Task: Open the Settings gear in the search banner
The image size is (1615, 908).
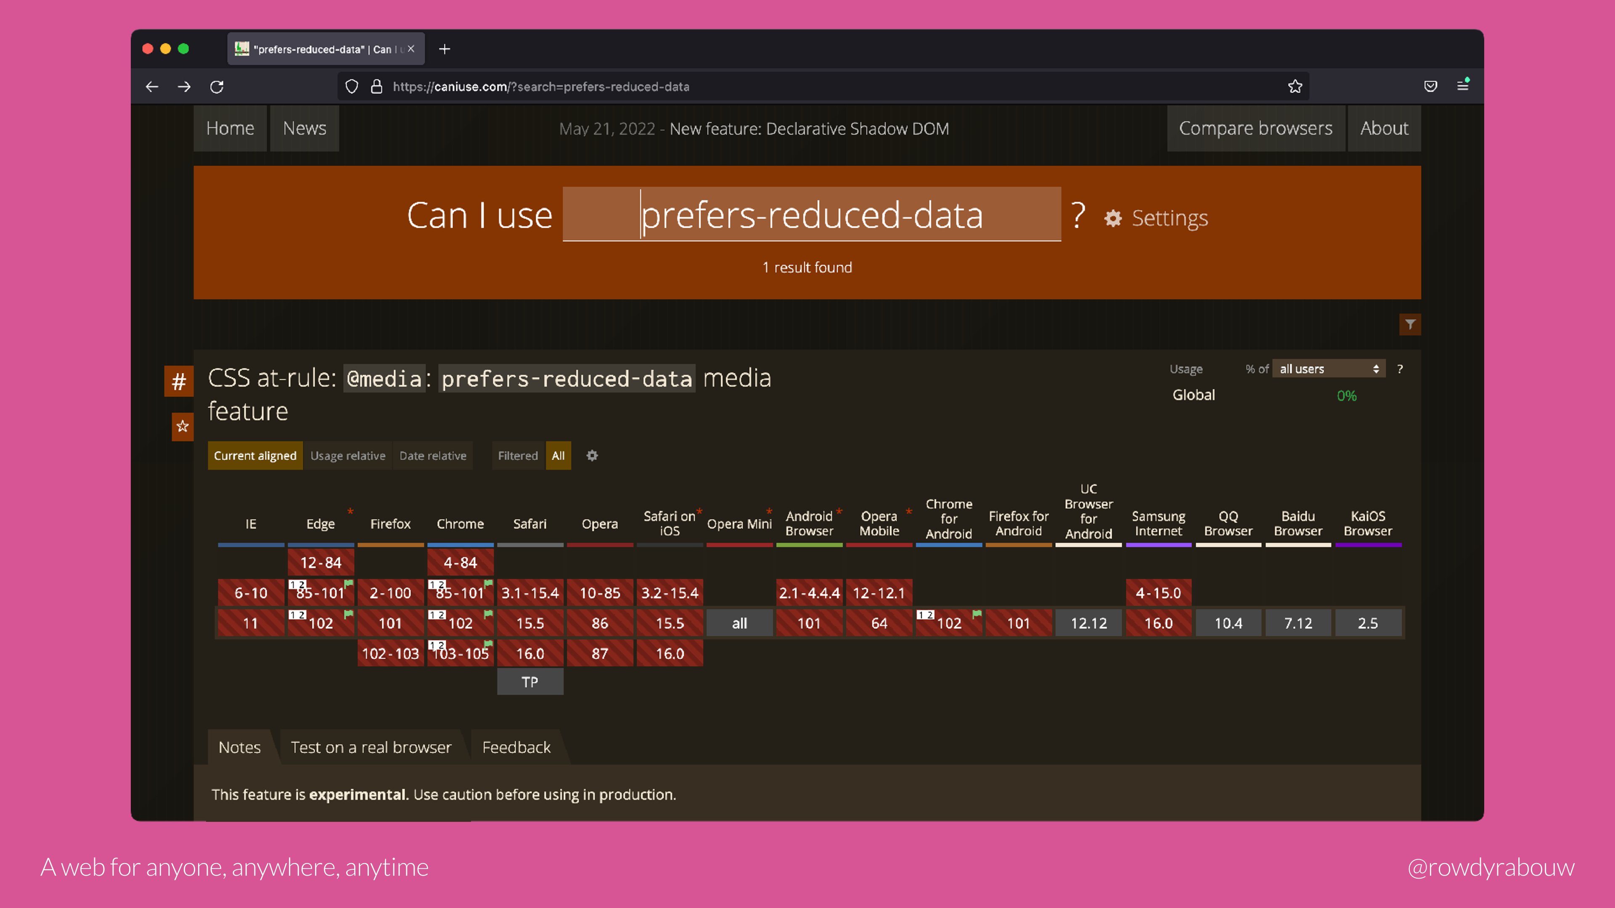Action: [x=1156, y=218]
